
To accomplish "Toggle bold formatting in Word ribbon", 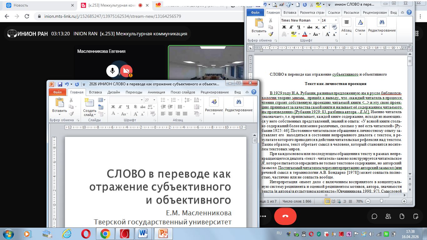I will [284, 27].
